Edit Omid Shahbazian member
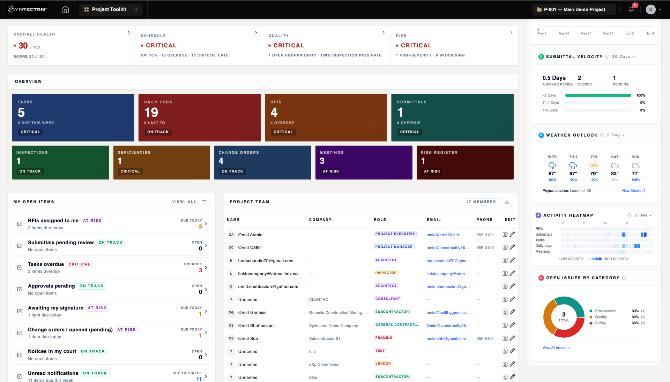 (x=512, y=325)
